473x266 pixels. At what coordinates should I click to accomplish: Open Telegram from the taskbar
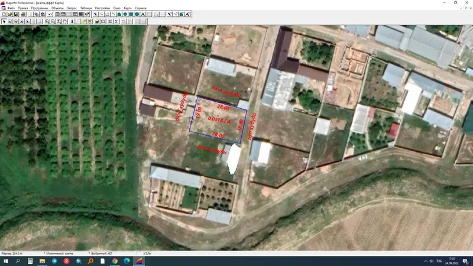[x=54, y=261]
